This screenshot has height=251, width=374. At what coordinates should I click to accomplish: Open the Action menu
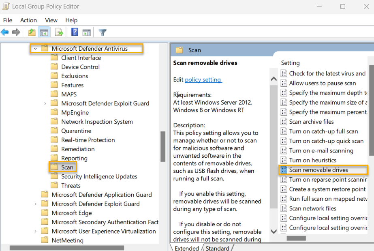[x=28, y=20]
